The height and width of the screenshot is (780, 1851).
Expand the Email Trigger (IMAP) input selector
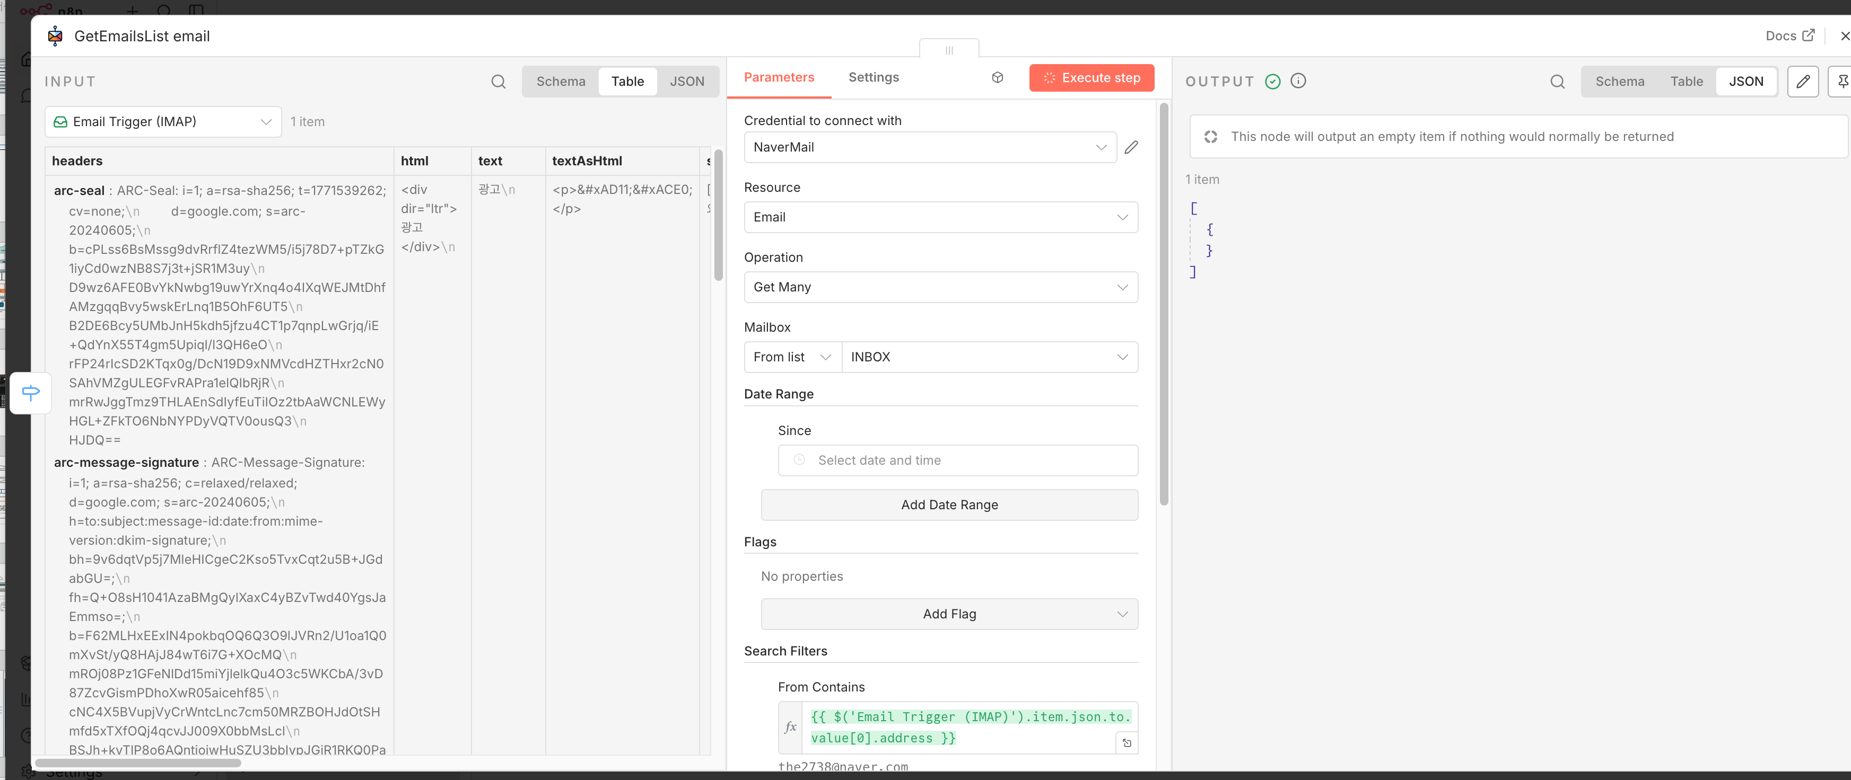[x=163, y=122]
